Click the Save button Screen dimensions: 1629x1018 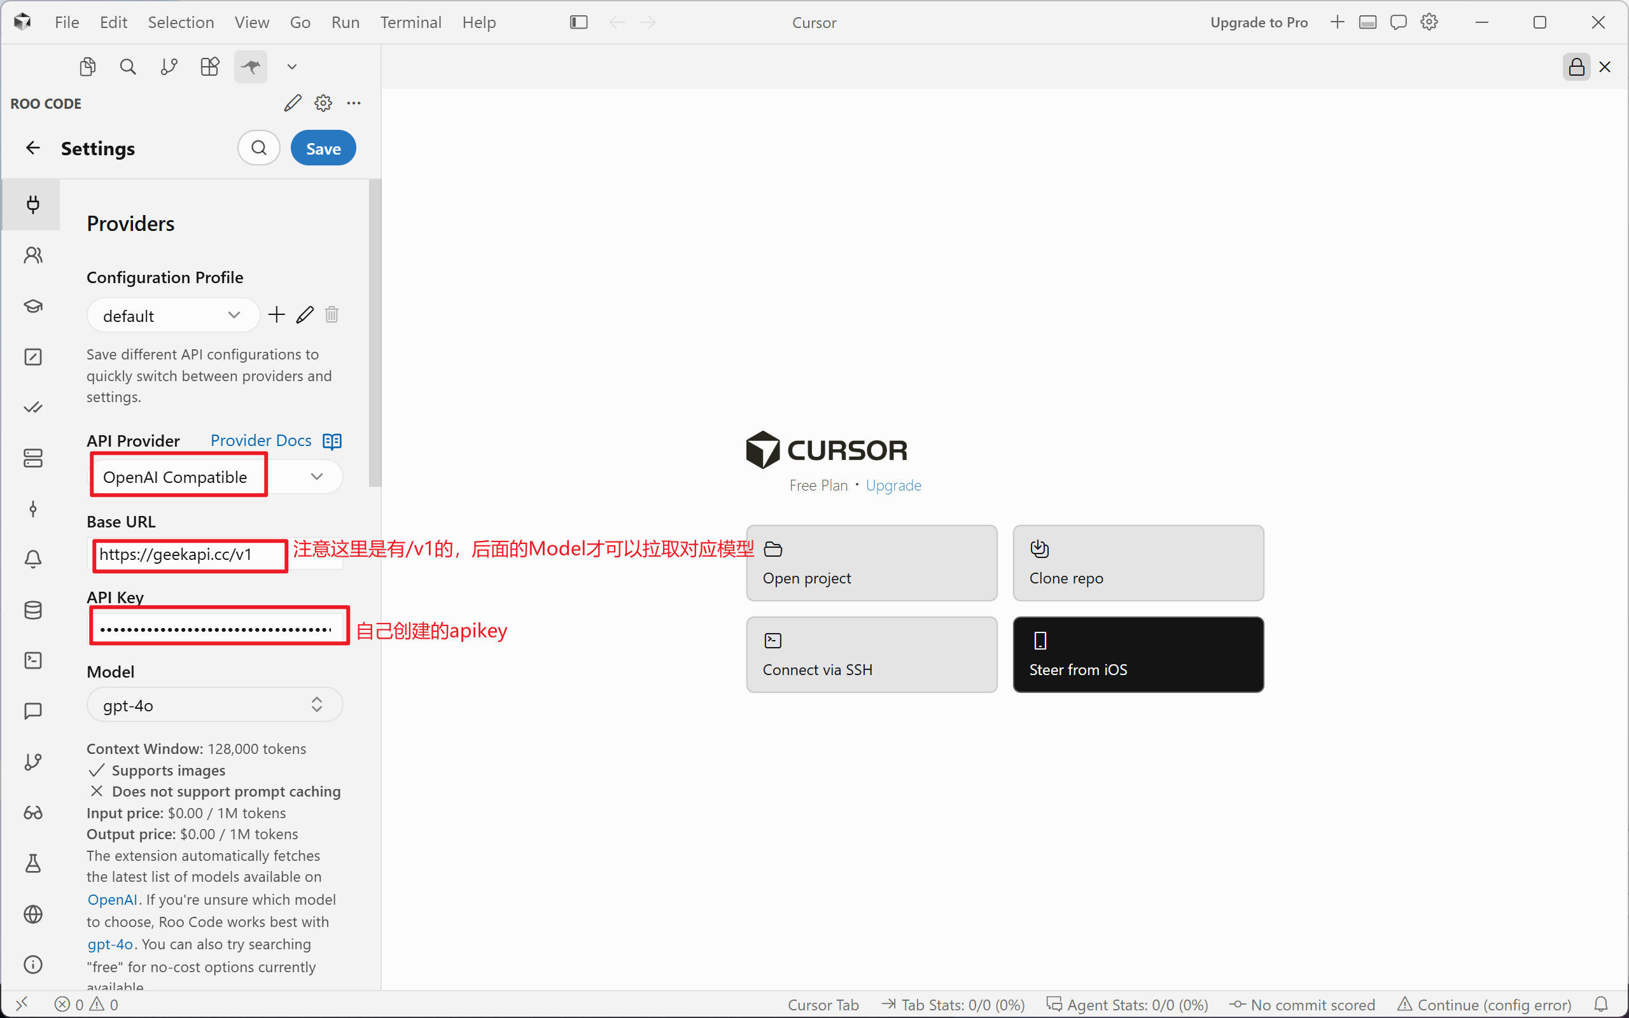(x=323, y=148)
